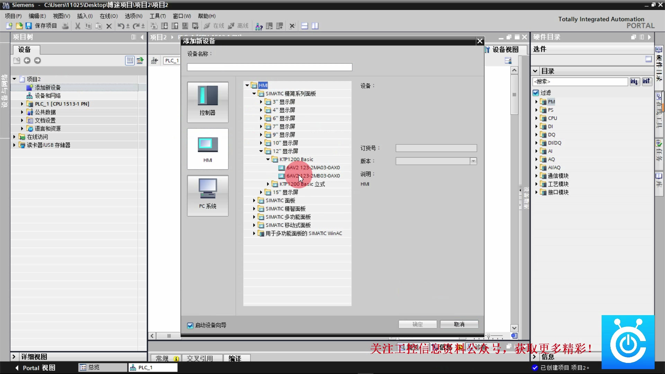This screenshot has width=665, height=374.
Task: Collapse the 目录 catalog section
Action: tap(535, 71)
